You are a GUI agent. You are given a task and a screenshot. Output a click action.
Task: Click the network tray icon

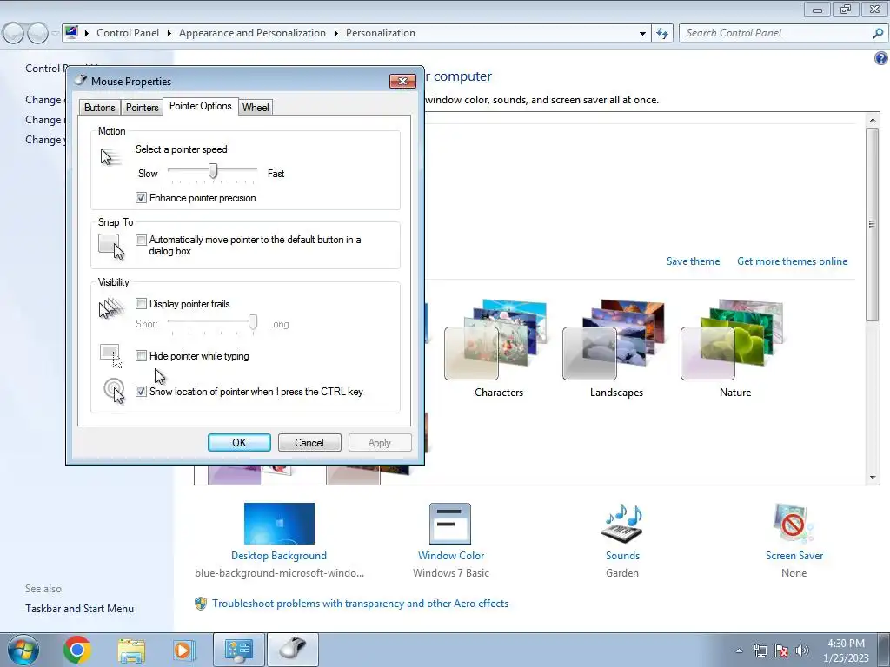(x=760, y=650)
